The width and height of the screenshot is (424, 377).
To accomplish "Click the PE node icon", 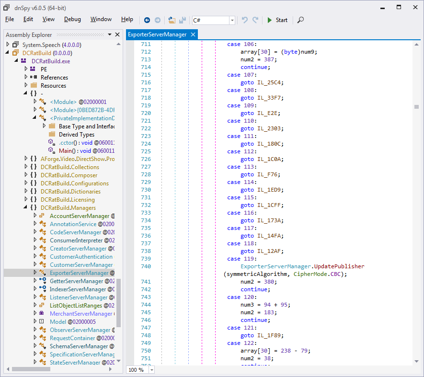I will [33, 69].
